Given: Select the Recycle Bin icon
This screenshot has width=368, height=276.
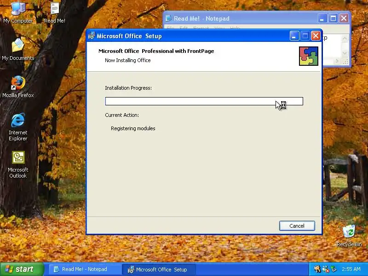Looking at the screenshot, I should point(349,236).
